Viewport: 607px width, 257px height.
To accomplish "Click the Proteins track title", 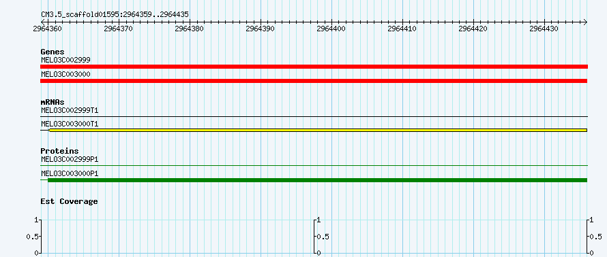I will pos(59,151).
